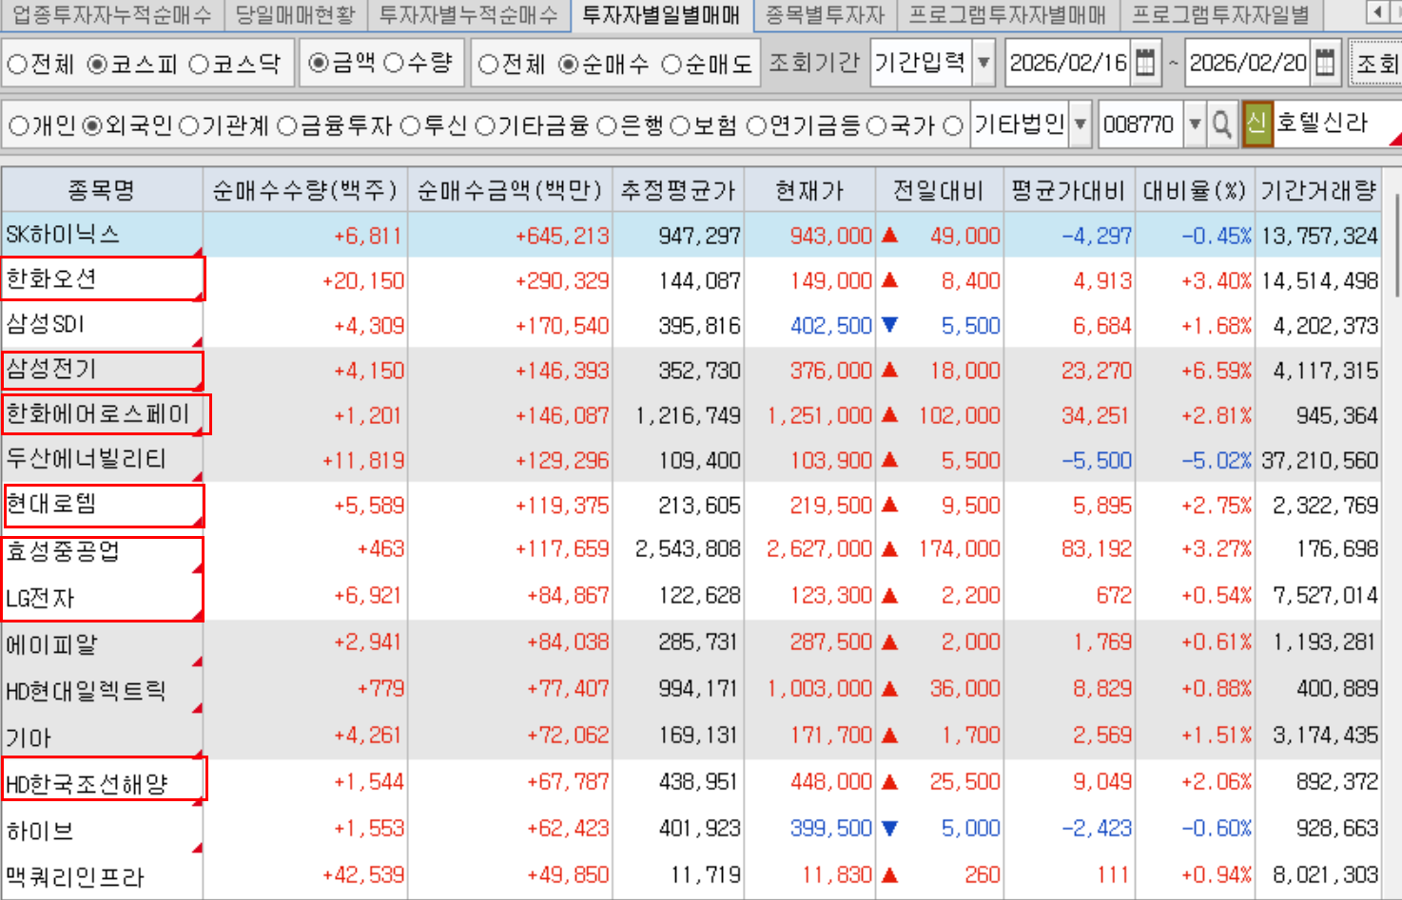
Task: Click the magnifier stock search icon
Action: (x=1222, y=124)
